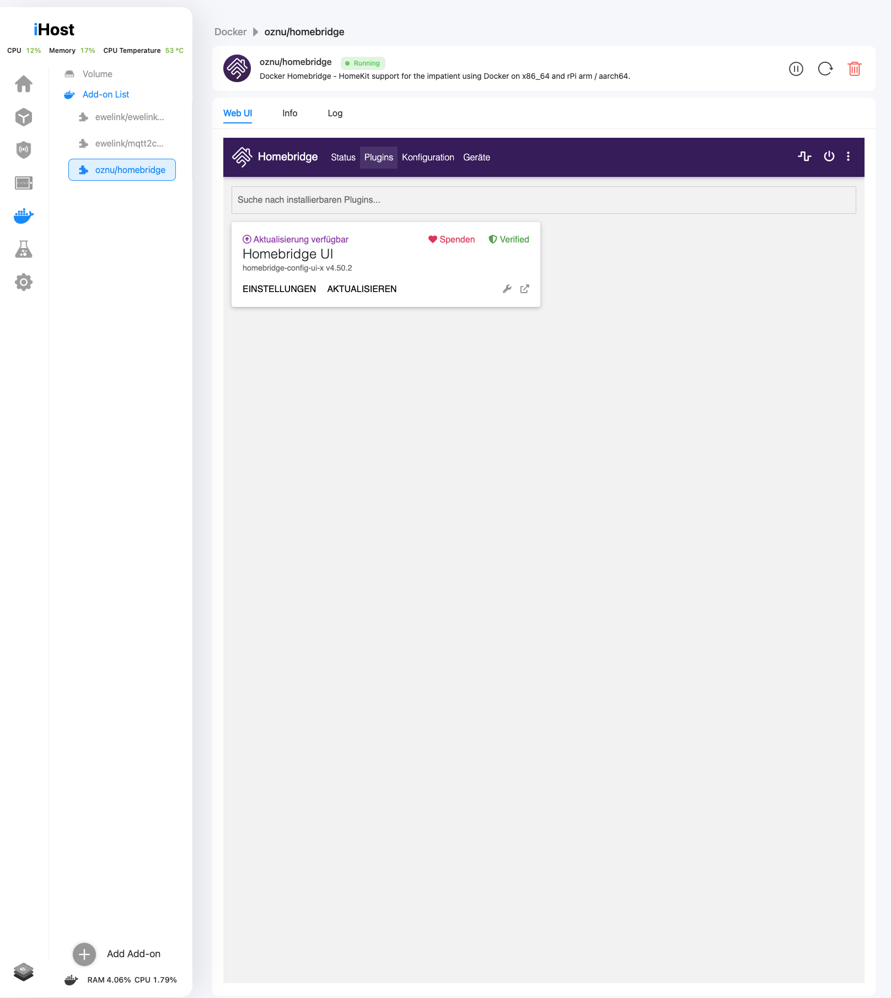Pause the oznu/homebridge container
891x998 pixels.
(x=796, y=69)
